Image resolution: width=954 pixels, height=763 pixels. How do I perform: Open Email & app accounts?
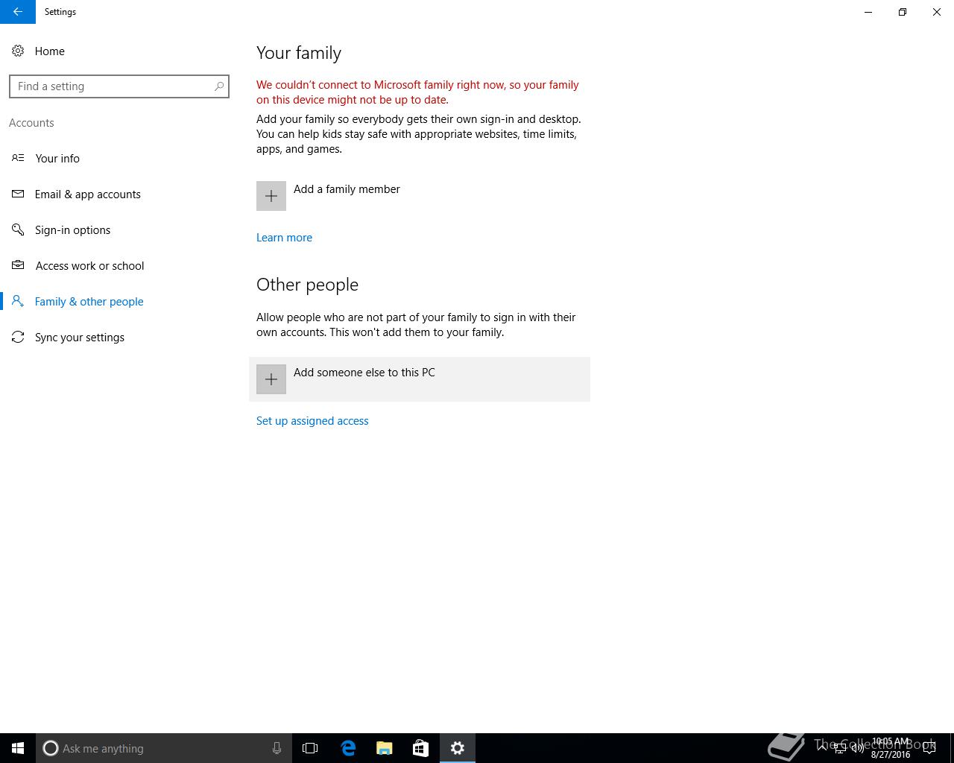click(88, 194)
